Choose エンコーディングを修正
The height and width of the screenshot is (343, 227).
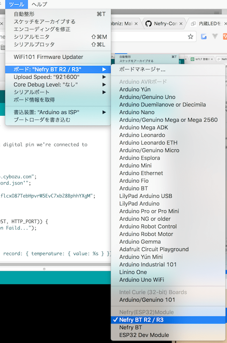[x=58, y=29]
